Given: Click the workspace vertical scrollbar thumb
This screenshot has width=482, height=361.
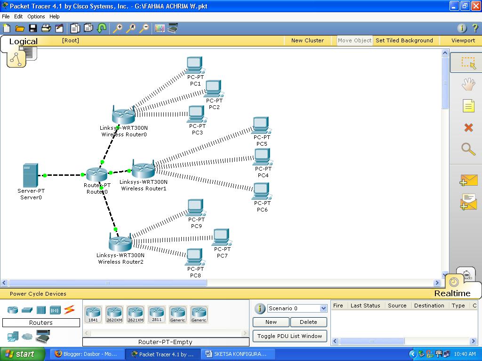Looking at the screenshot, I should pyautogui.click(x=445, y=83).
